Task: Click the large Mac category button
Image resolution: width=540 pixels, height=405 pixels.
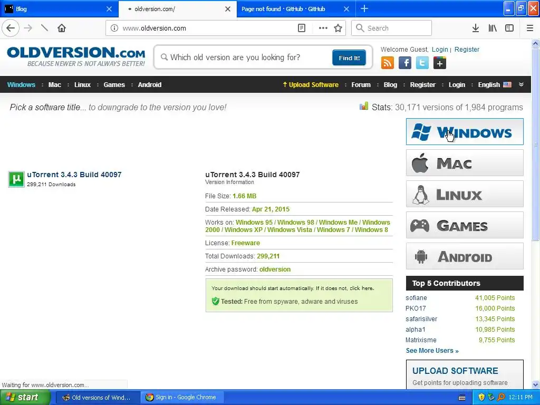Action: pyautogui.click(x=465, y=162)
